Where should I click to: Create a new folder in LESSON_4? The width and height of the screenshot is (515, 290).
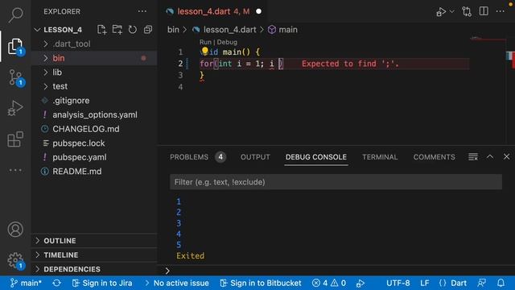pos(117,30)
